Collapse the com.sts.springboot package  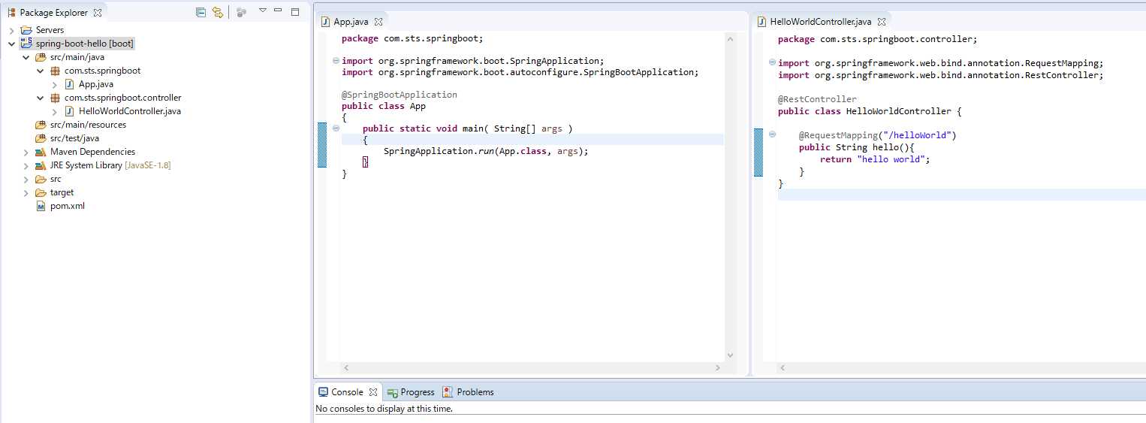tap(40, 71)
